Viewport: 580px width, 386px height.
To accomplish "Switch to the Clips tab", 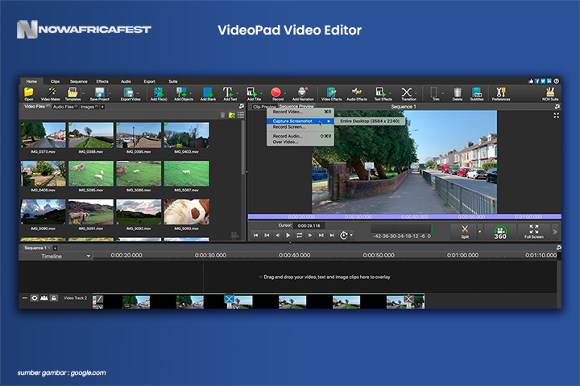I will click(55, 81).
